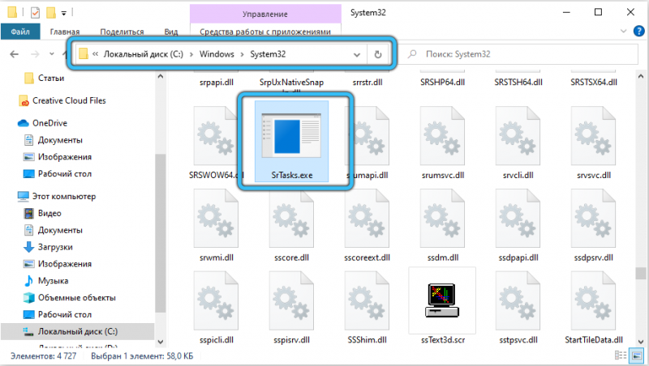Select the StartTileData.dll file icon
The width and height of the screenshot is (649, 366).
tap(593, 300)
